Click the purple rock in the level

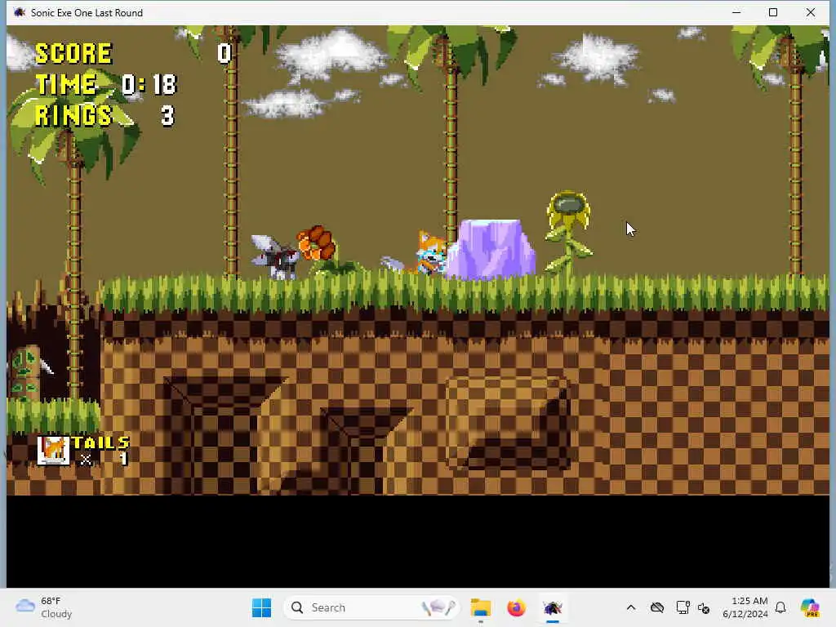coord(491,250)
